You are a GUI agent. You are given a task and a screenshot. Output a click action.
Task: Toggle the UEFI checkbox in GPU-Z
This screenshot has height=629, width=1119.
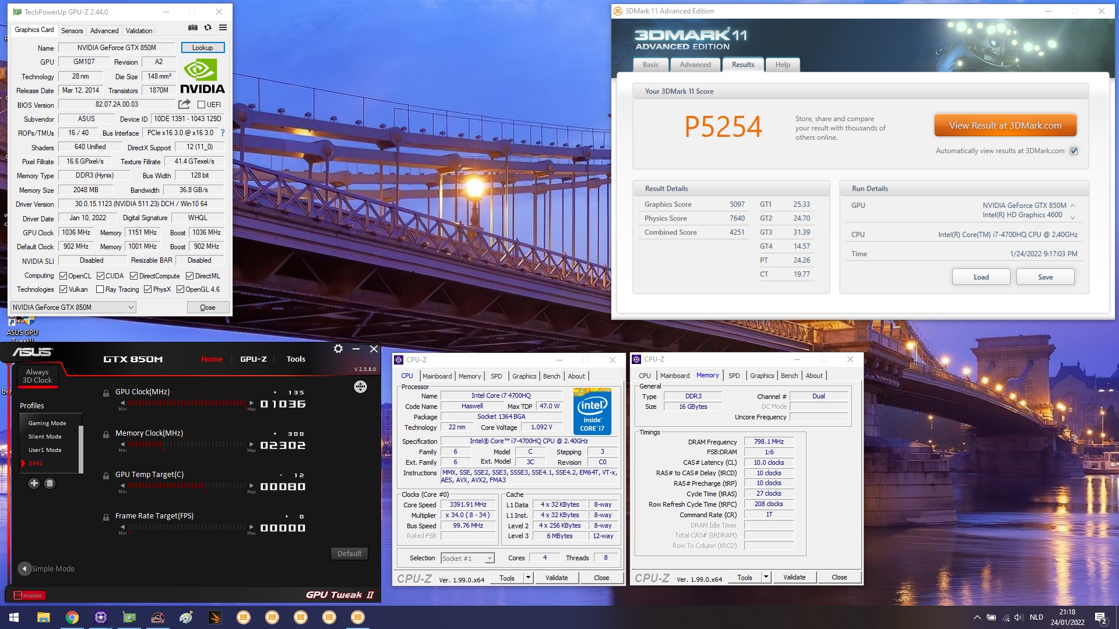[201, 105]
